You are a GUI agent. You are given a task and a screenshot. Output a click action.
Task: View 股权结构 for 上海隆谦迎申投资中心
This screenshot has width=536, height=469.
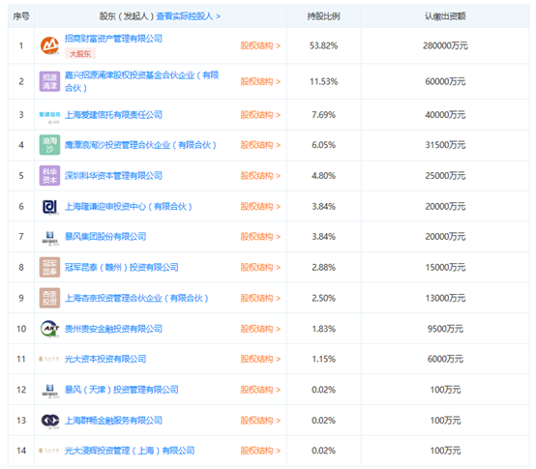(x=260, y=206)
